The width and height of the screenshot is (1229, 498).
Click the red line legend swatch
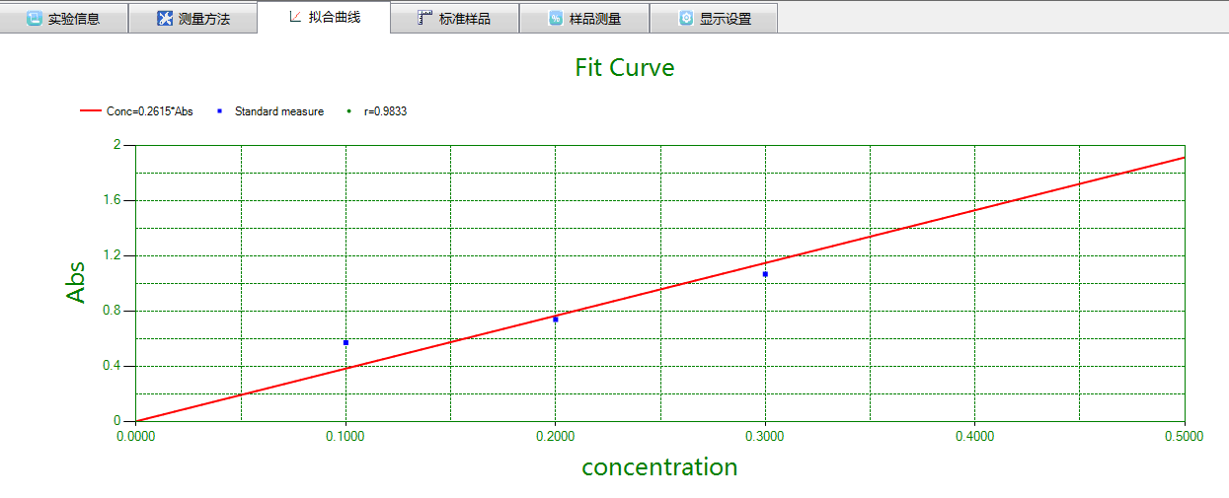coord(91,111)
